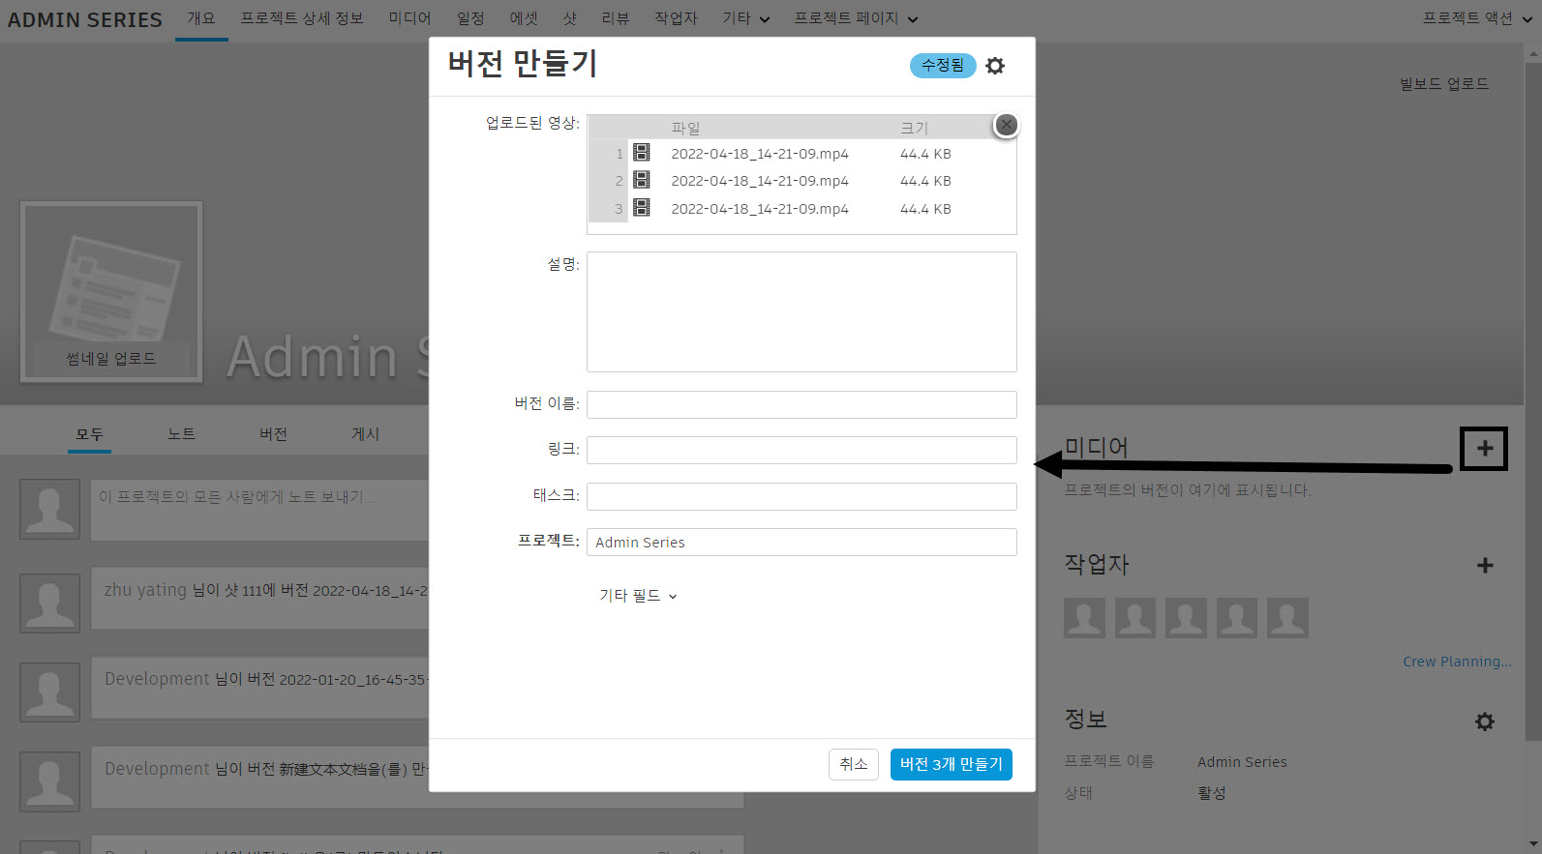Open the 기타 dropdown in the top navigation
Screen dimensions: 1542x854
745,18
